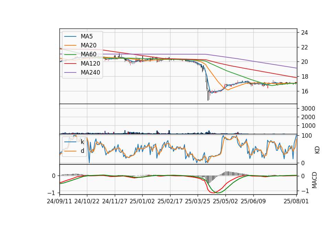Click the 25/02/17 date axis label
Viewport: 330px width, 237px height.
(170, 201)
